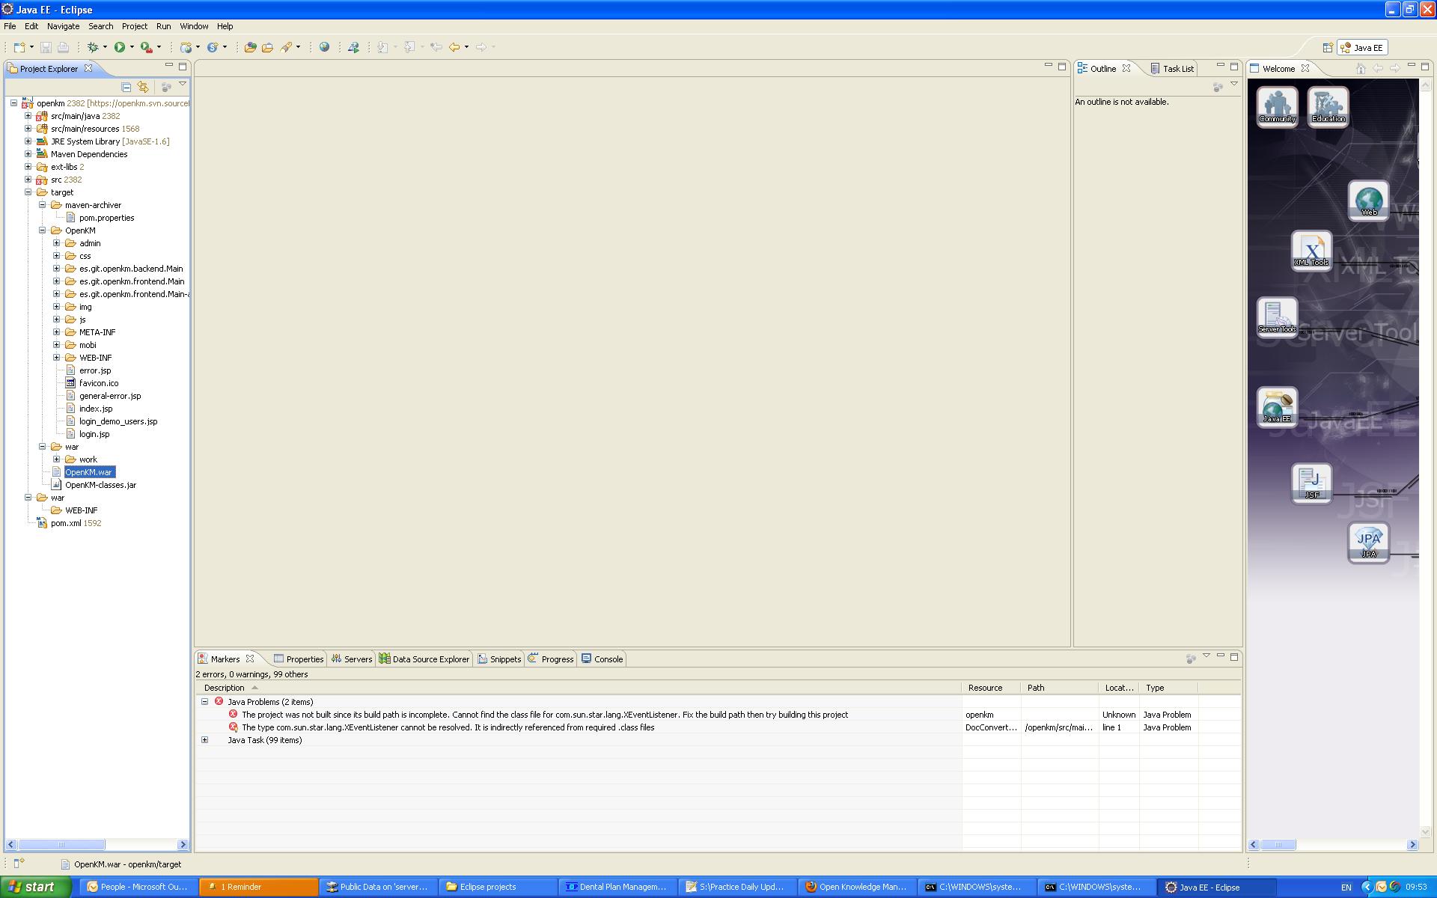Toggle Link with Editor in Project Explorer
Viewport: 1437px width, 898px height.
[x=143, y=87]
